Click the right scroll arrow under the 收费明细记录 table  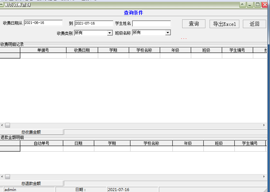(264, 125)
